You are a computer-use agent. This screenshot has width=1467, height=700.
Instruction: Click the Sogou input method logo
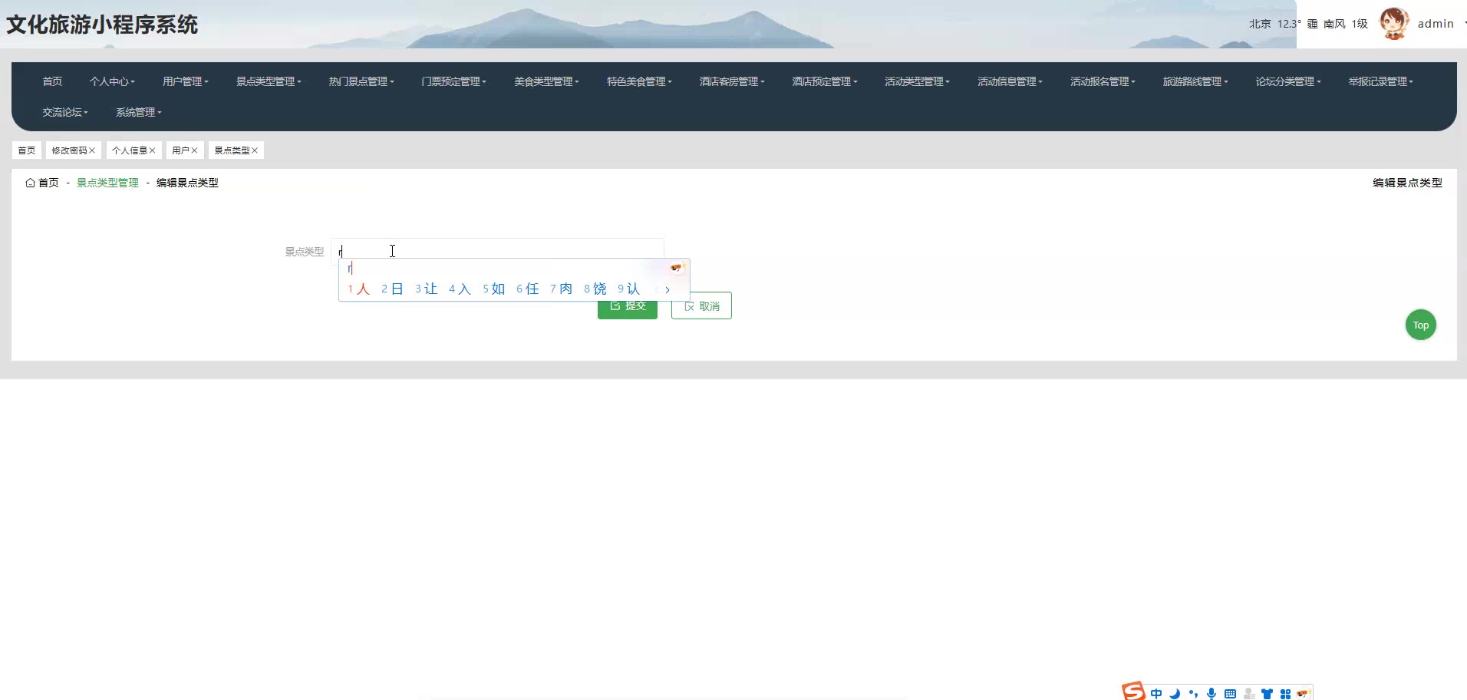click(1133, 691)
